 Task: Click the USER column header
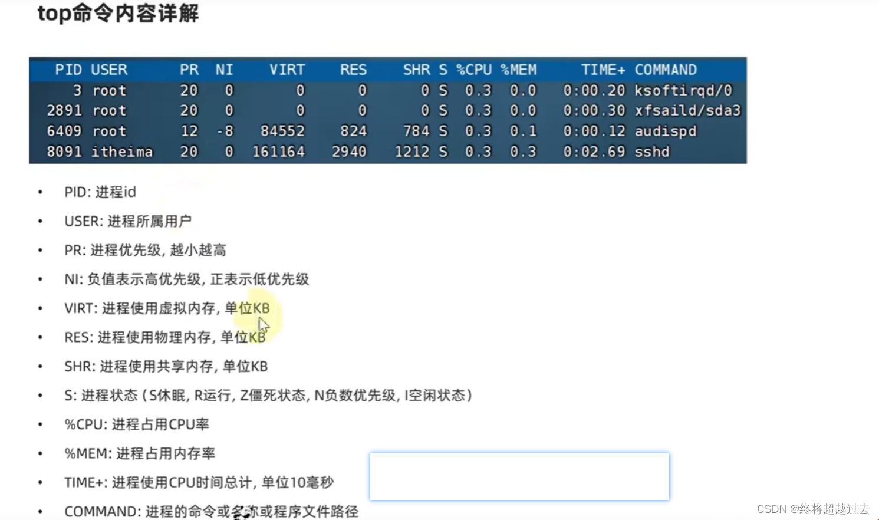[110, 70]
